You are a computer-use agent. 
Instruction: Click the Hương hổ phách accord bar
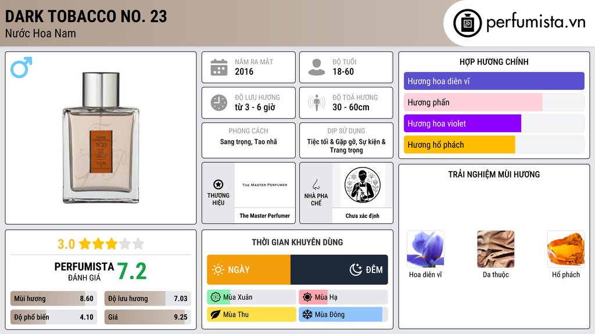[494, 144]
